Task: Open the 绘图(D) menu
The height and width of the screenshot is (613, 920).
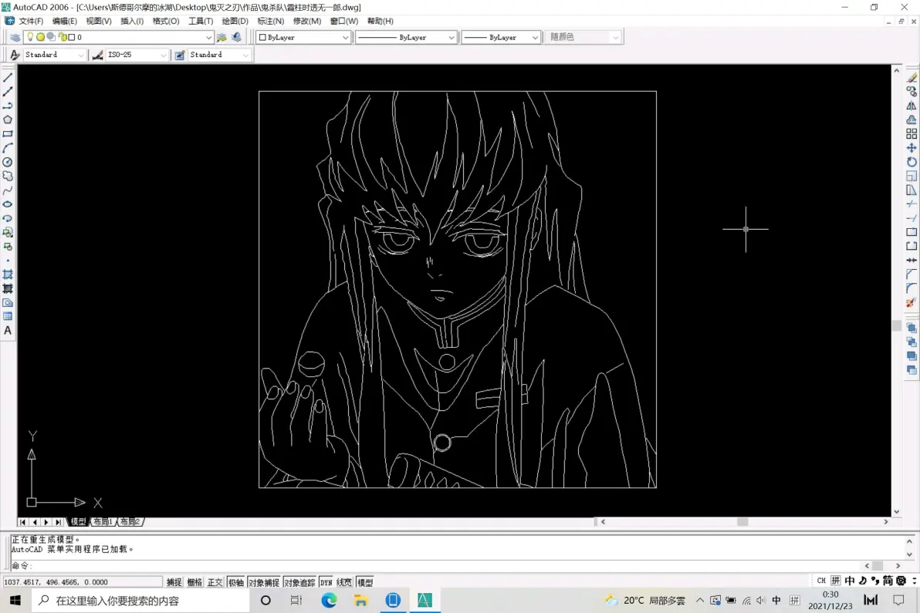Action: [235, 21]
